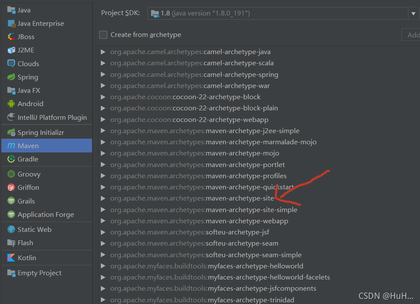Choose Empty Project label
This screenshot has width=420, height=304.
pyautogui.click(x=40, y=273)
